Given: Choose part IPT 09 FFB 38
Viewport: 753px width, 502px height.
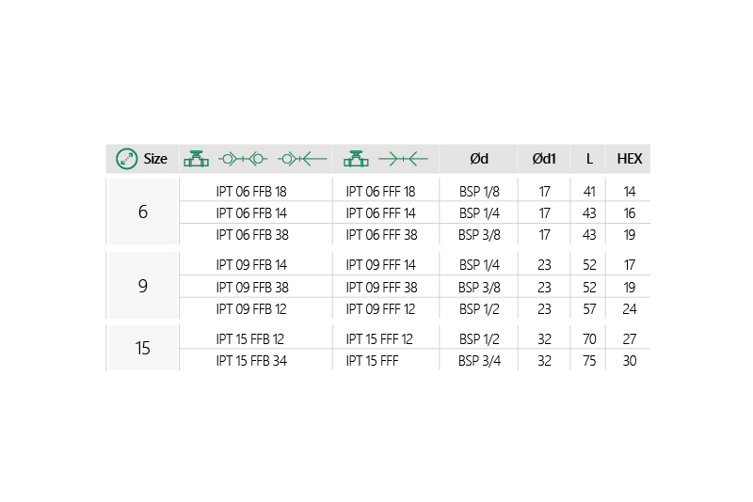Looking at the screenshot, I should [x=251, y=288].
